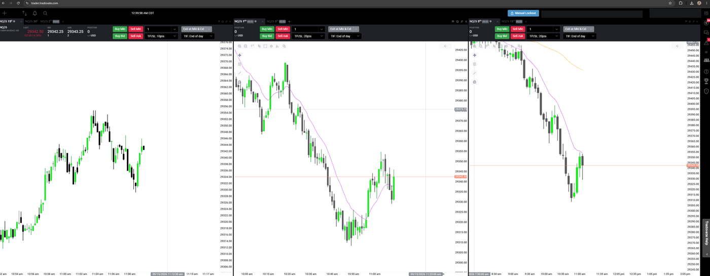Screen dimensions: 710x276
Task: Click the drawing line tool in the middle chart sidebar
Action: (240, 73)
